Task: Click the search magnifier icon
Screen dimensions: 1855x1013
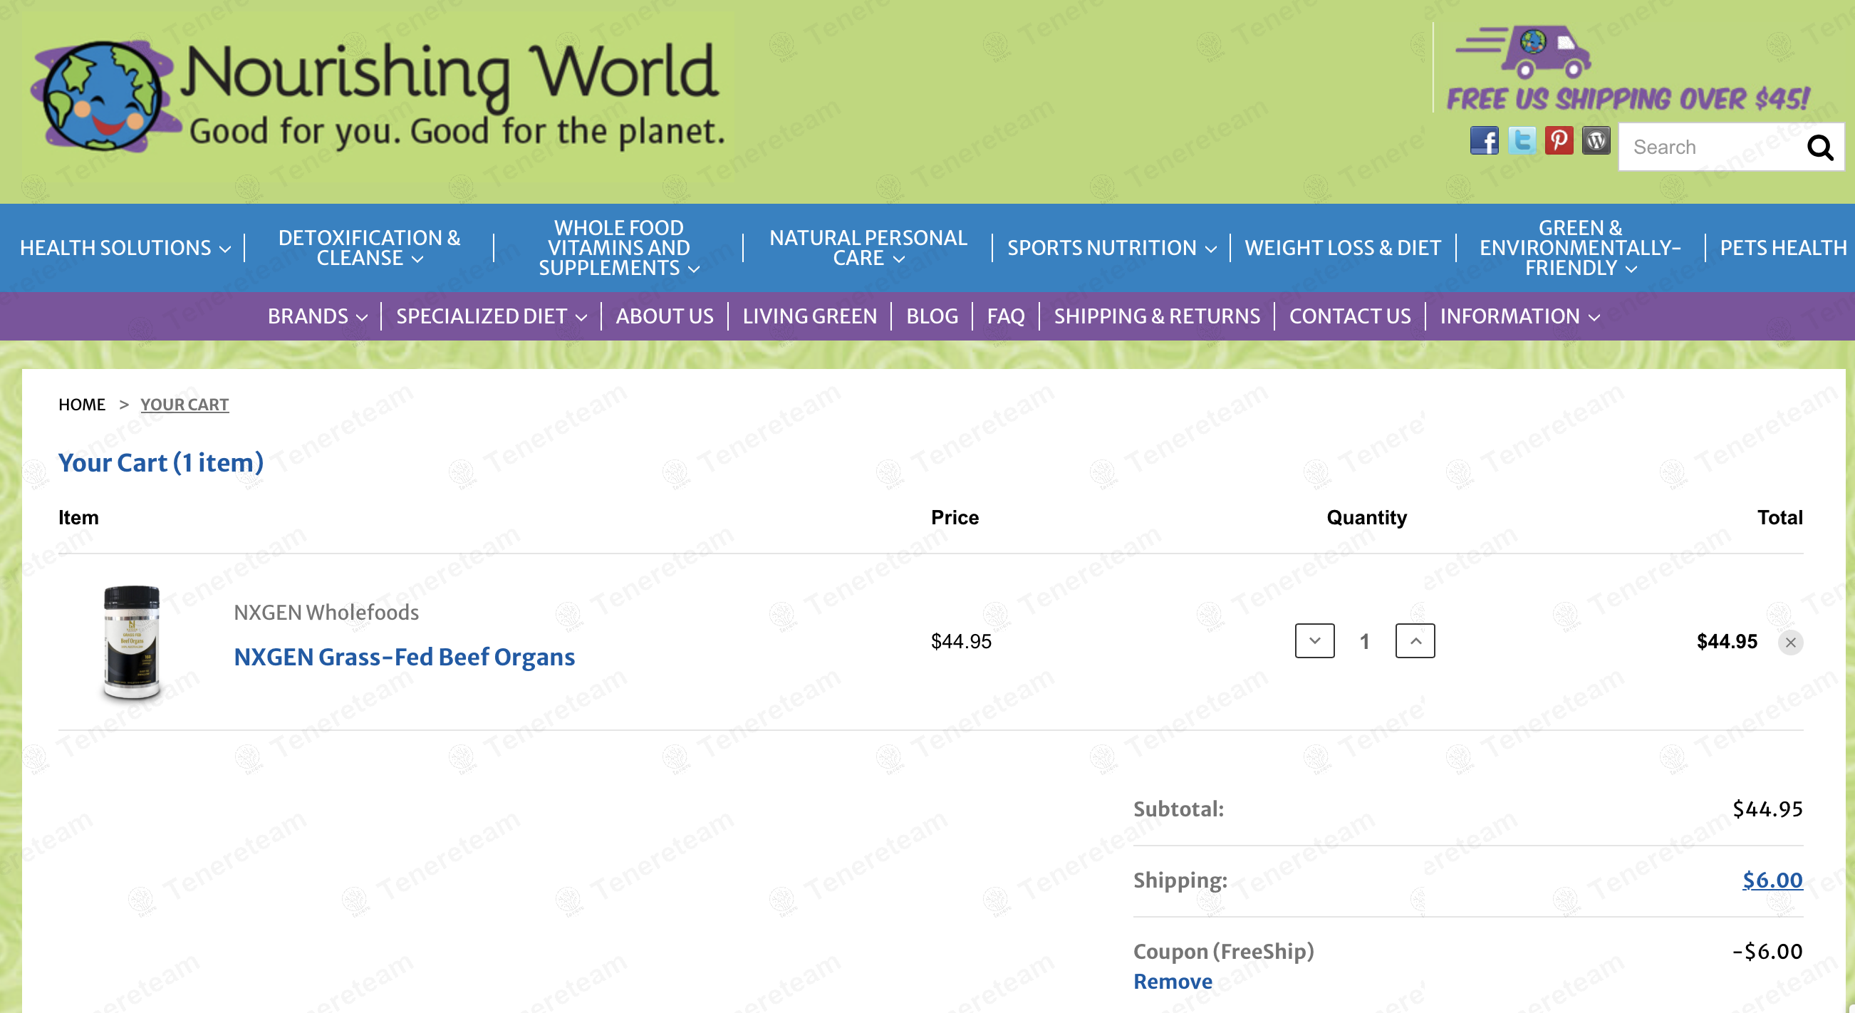Action: click(x=1819, y=147)
